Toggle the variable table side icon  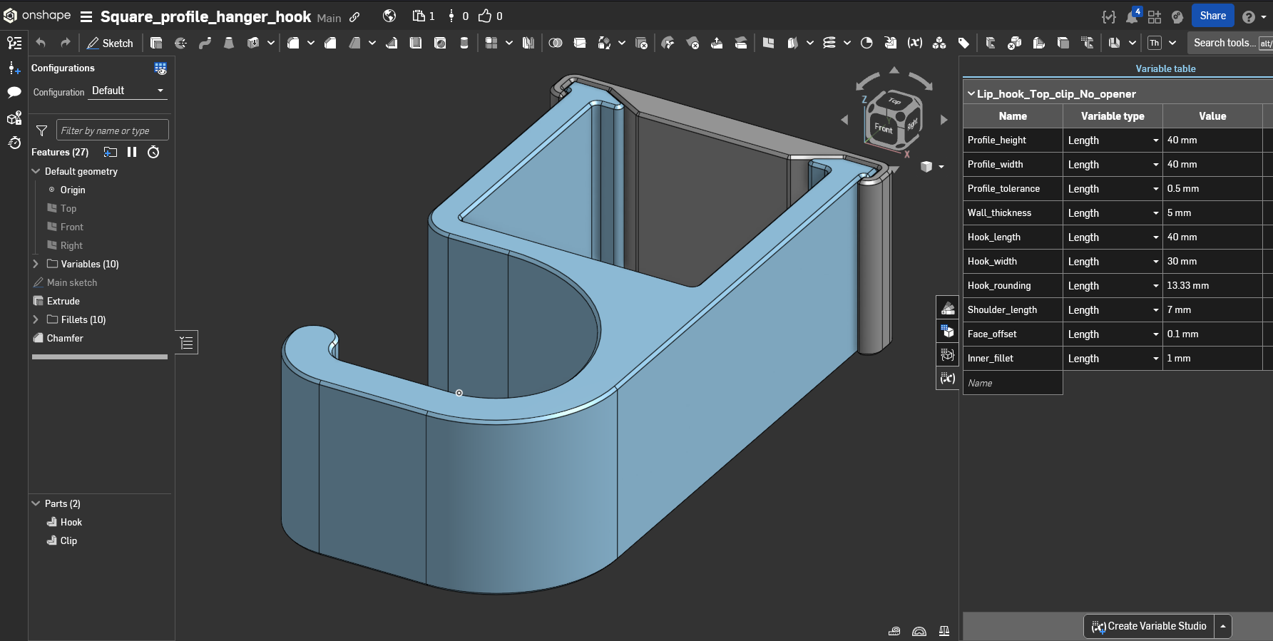(948, 378)
